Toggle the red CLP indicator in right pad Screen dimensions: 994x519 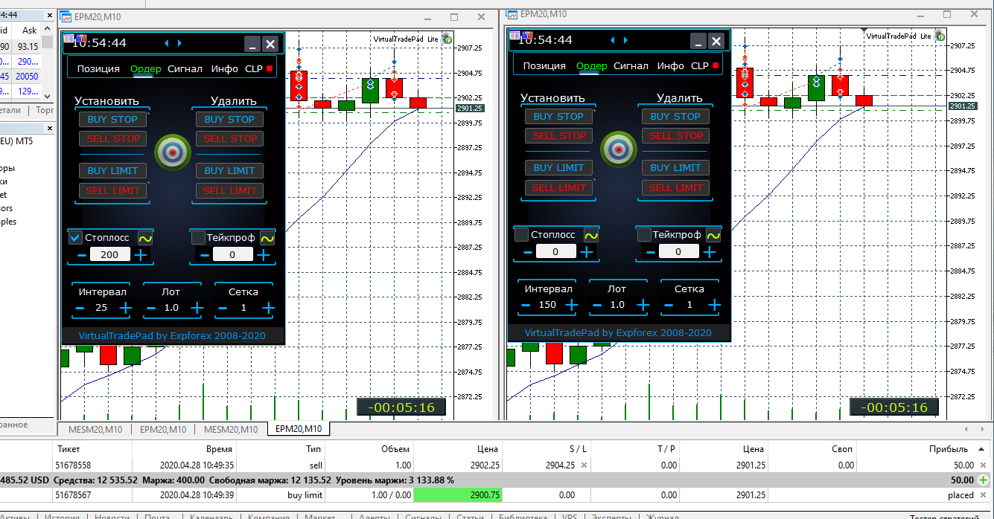coord(716,65)
